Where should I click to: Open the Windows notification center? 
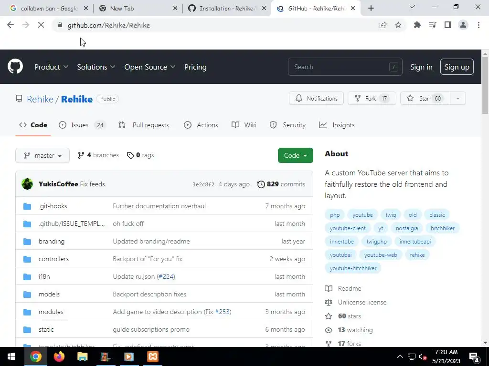point(474,357)
